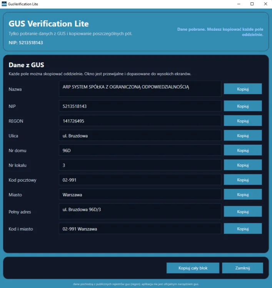Copy the Nr domu value
Image resolution: width=272 pixels, height=288 pixels.
[243, 150]
